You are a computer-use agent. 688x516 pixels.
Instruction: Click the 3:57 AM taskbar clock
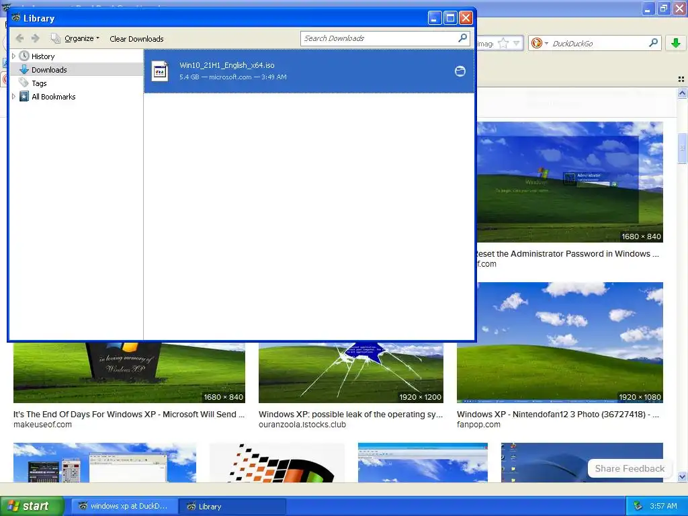pos(663,506)
